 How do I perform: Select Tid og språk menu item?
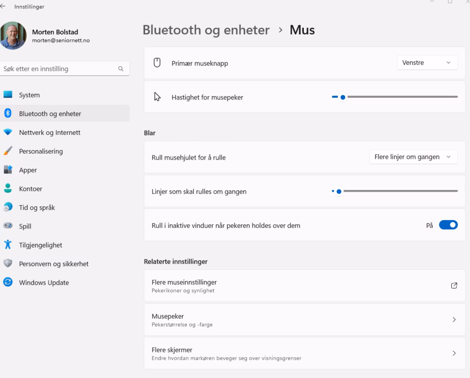tap(37, 207)
